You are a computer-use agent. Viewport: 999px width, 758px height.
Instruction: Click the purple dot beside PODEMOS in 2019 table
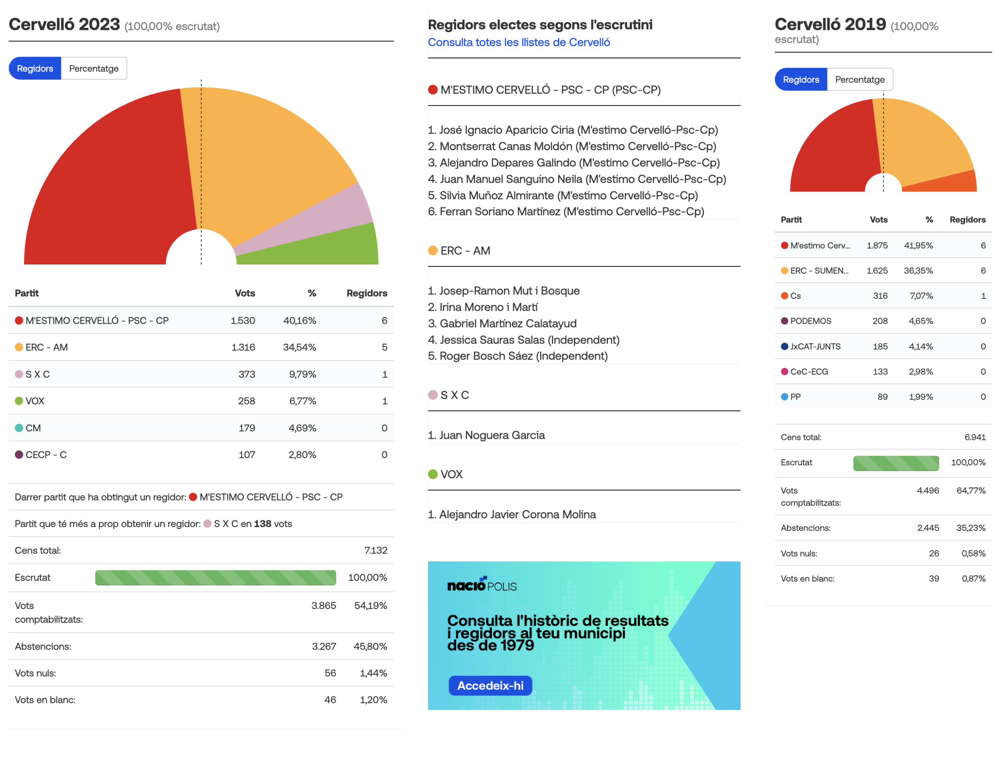coord(784,321)
